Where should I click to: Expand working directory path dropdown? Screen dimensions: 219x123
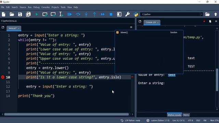point(202,14)
